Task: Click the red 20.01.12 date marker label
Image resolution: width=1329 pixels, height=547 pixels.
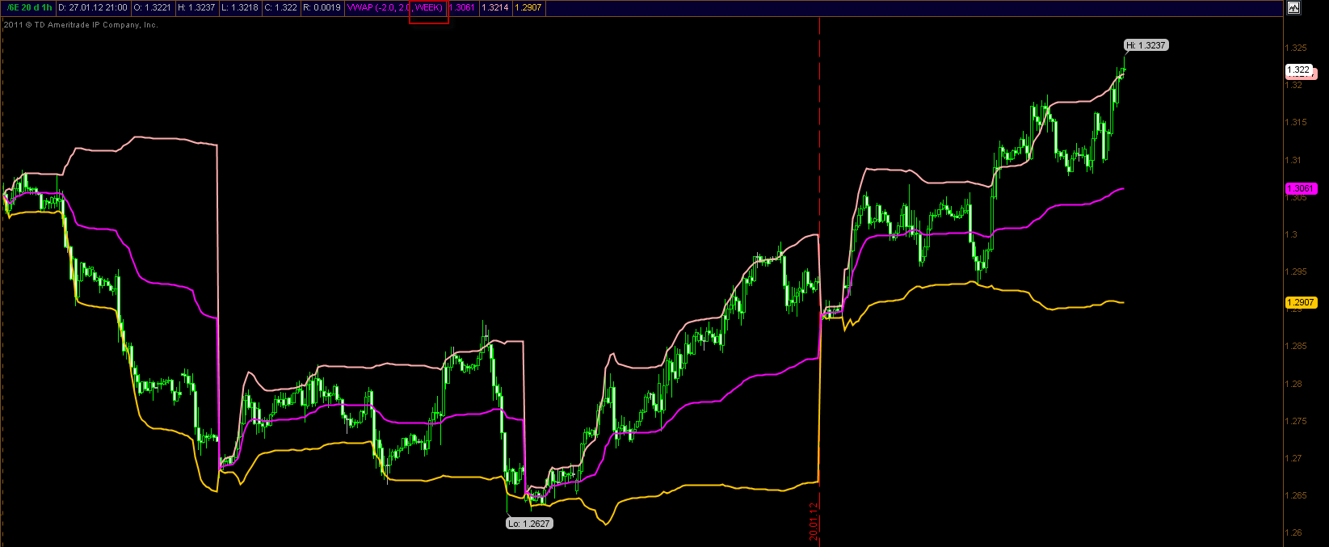Action: pos(814,520)
